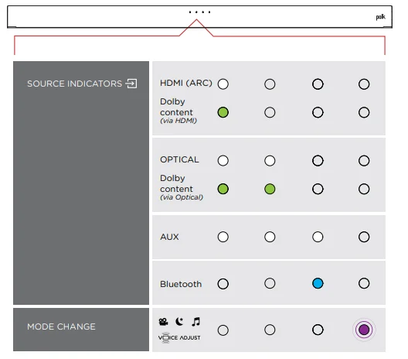Click the OPTICAL label
408x359 pixels.
tap(179, 159)
